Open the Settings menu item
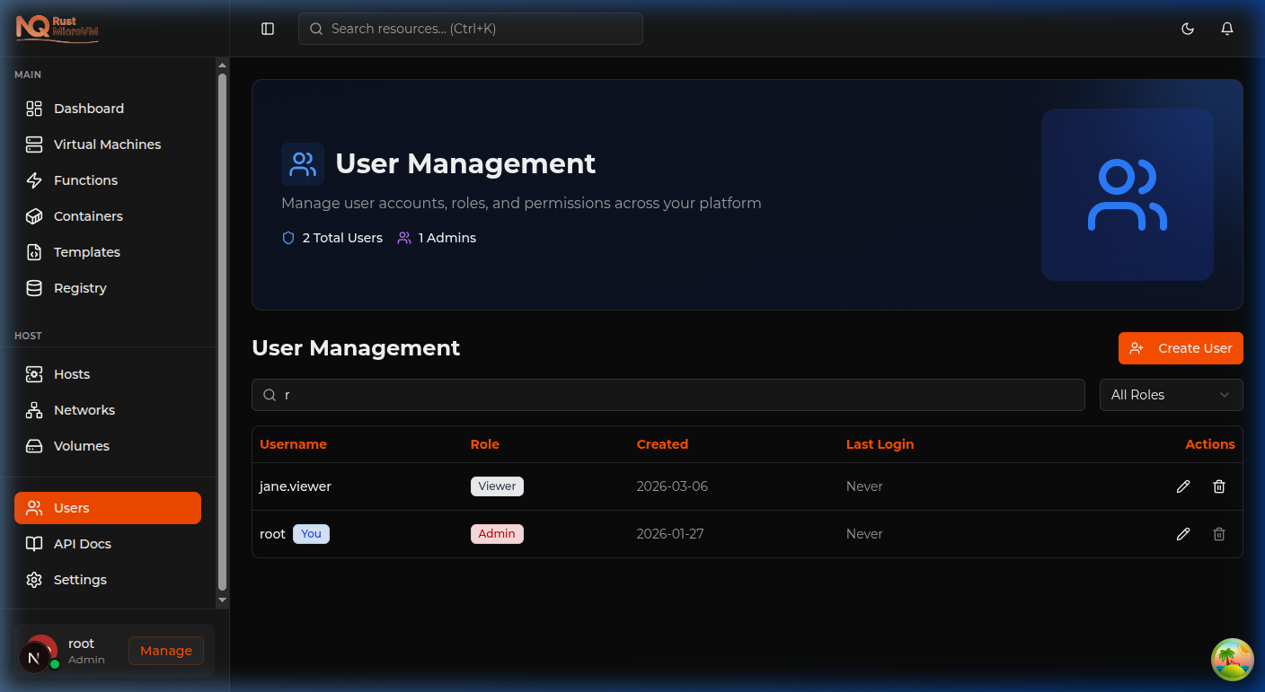This screenshot has width=1265, height=692. (80, 580)
